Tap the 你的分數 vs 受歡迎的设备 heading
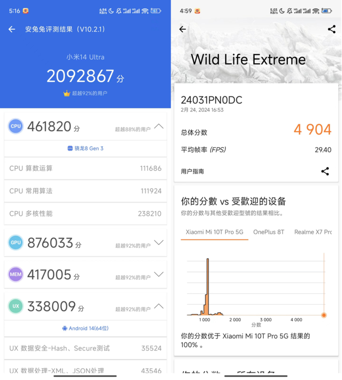Viewport: 342px width, 380px height. pyautogui.click(x=234, y=201)
